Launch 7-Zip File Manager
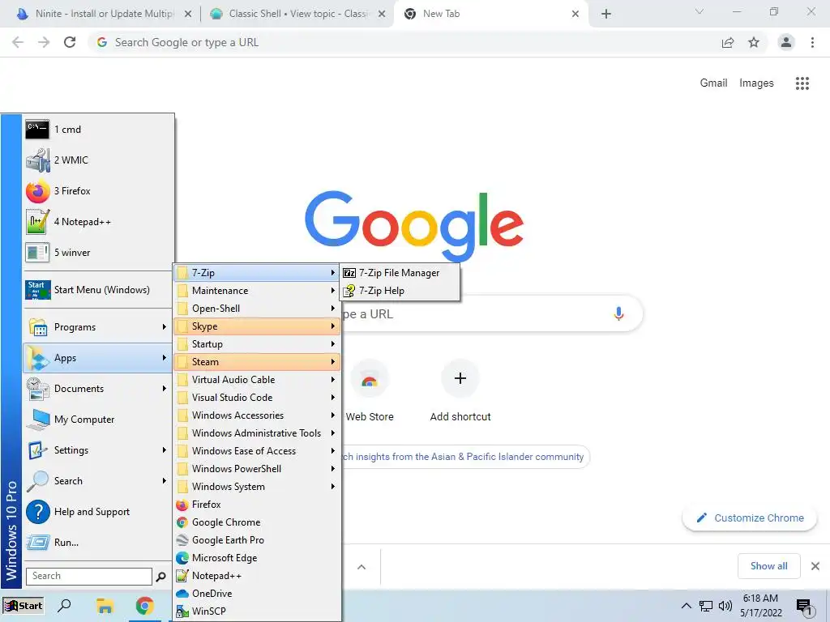The image size is (830, 622). pyautogui.click(x=400, y=273)
